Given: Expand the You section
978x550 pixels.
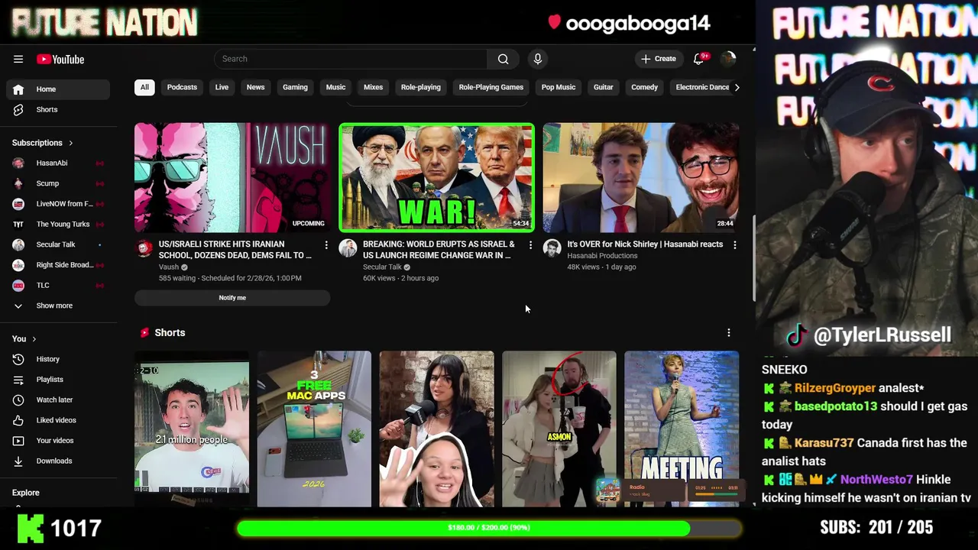Looking at the screenshot, I should (24, 339).
